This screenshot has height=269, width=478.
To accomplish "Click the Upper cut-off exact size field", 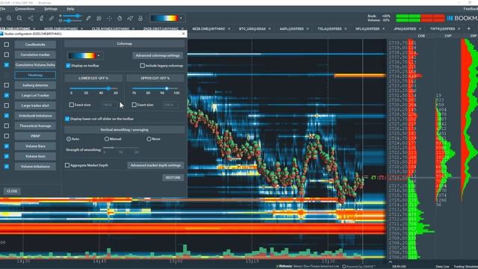I will point(170,105).
